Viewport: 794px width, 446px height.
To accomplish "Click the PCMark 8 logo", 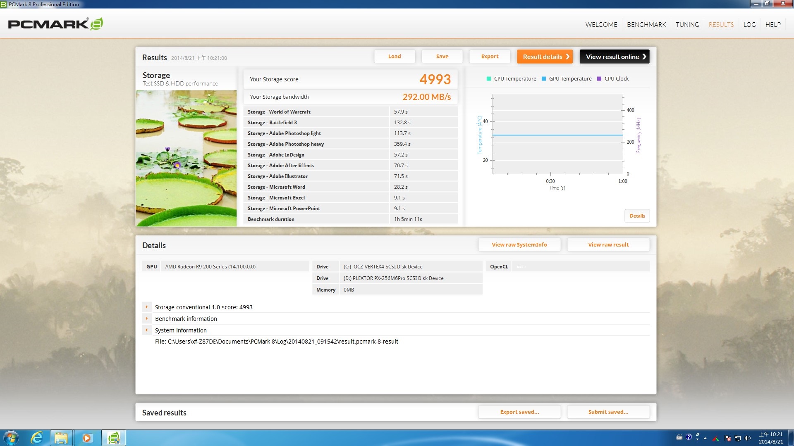I will point(55,24).
